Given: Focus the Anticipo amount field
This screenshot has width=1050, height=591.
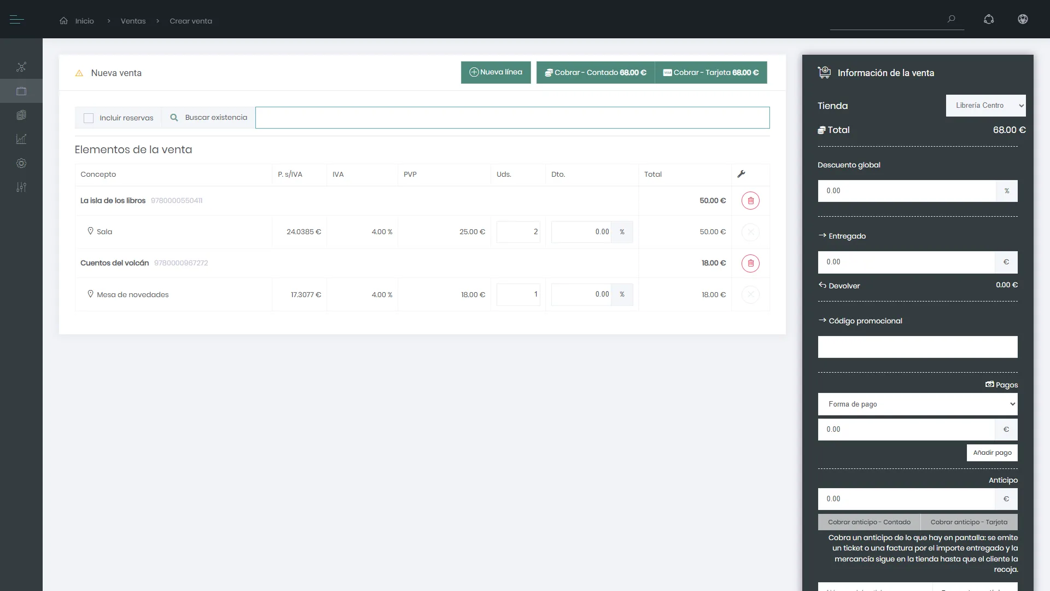Looking at the screenshot, I should coord(906,499).
